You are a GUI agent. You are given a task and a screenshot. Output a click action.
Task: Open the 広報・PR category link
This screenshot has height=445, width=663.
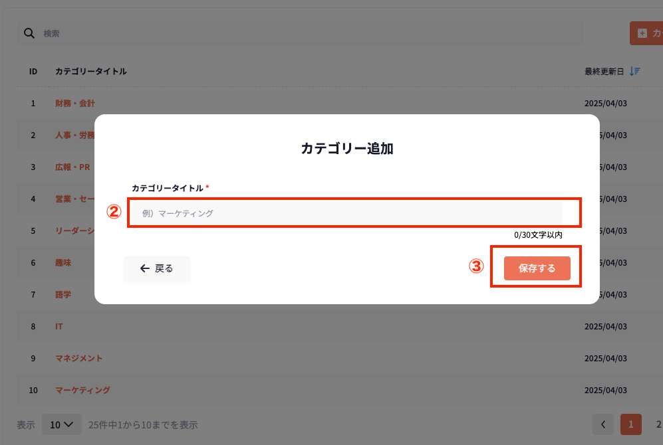(x=72, y=167)
